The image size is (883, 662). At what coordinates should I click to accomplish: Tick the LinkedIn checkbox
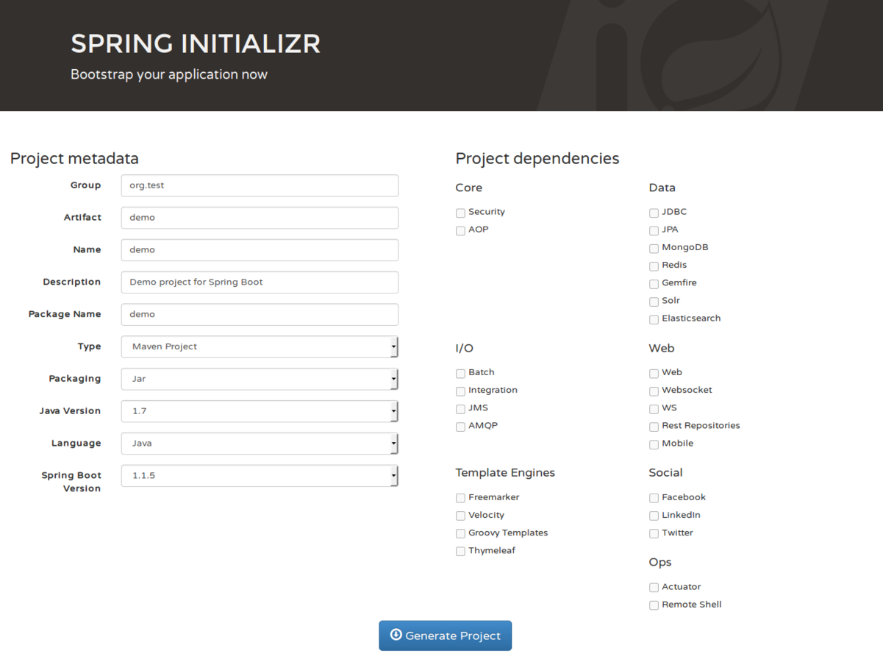[654, 516]
